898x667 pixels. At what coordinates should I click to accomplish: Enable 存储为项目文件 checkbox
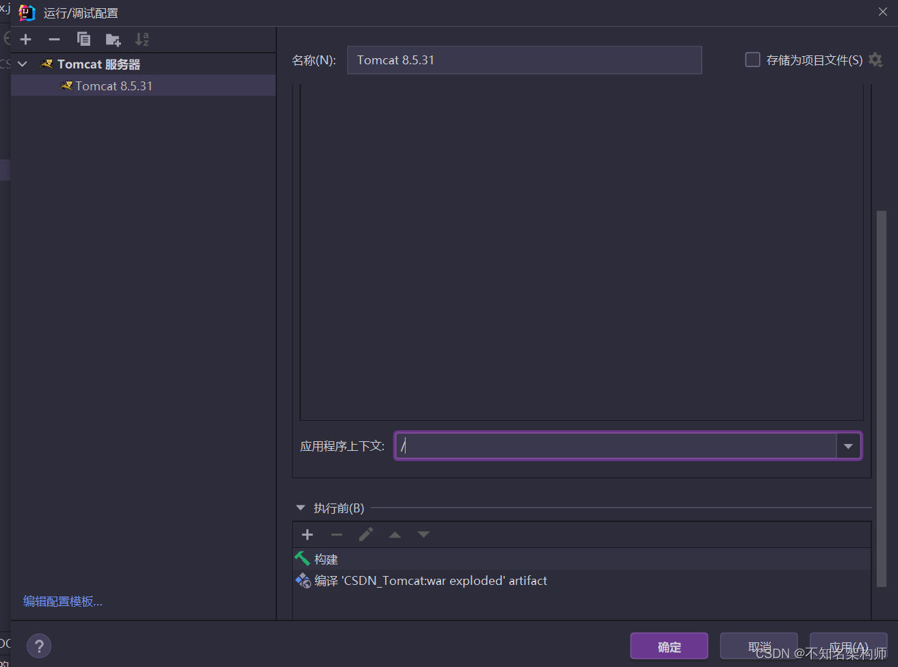click(752, 60)
